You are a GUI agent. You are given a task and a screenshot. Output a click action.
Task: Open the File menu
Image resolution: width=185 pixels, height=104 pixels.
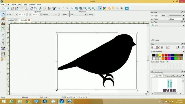point(3,5)
